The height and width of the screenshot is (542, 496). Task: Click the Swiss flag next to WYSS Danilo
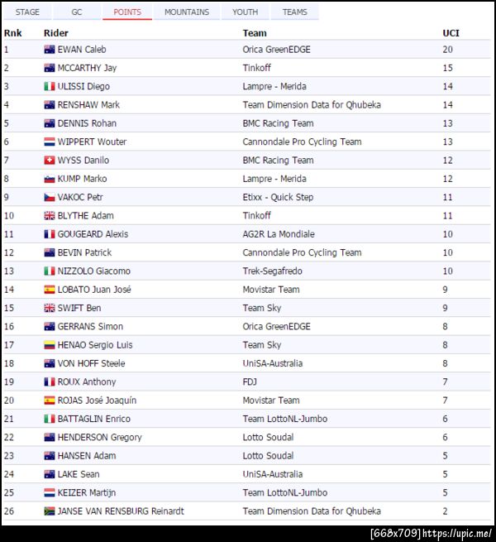click(50, 161)
